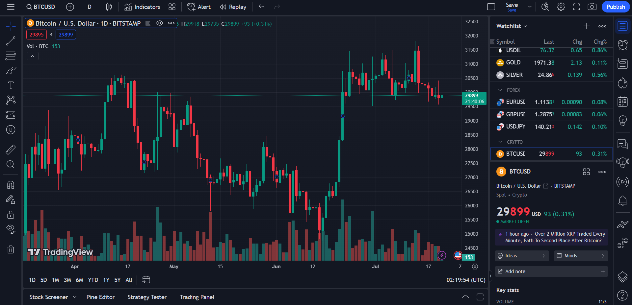This screenshot has width=632, height=305.
Task: Toggle hide all drawings eye icon
Action: coord(11,229)
